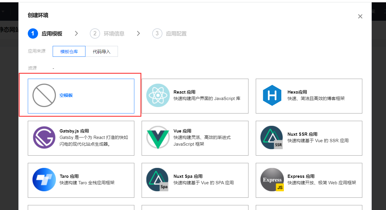The width and height of the screenshot is (386, 210).
Task: Go to step 3 应用配置
Action: (169, 34)
